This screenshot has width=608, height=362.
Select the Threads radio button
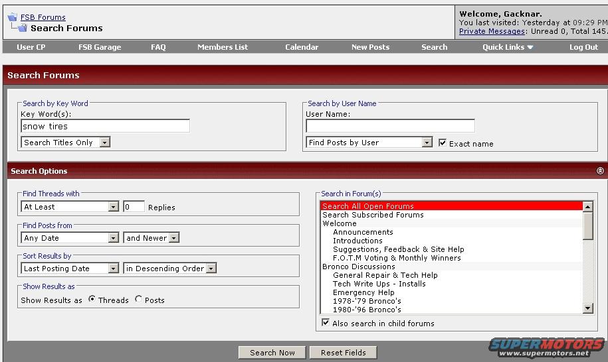[92, 300]
